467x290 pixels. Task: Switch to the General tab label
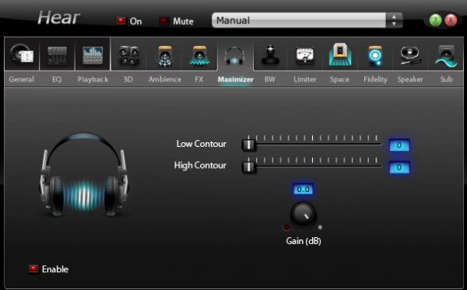coord(22,79)
